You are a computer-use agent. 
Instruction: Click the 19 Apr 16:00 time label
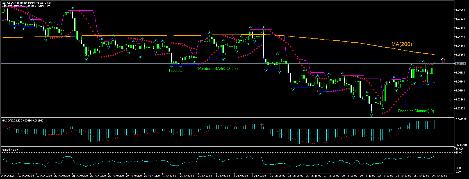tap(368, 176)
